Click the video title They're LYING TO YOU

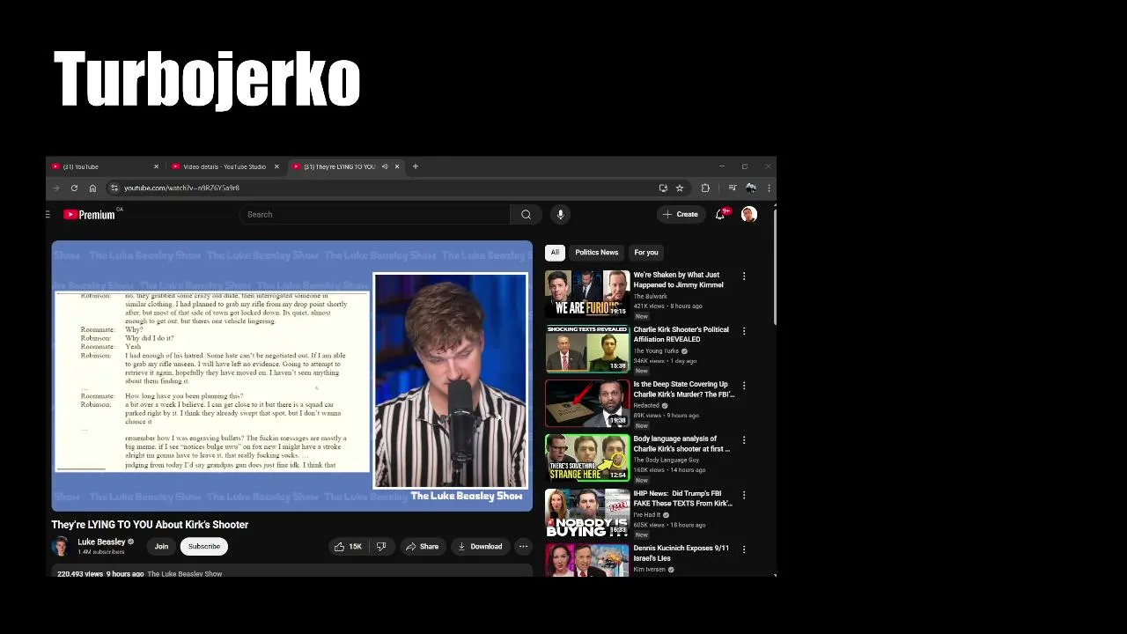[150, 525]
